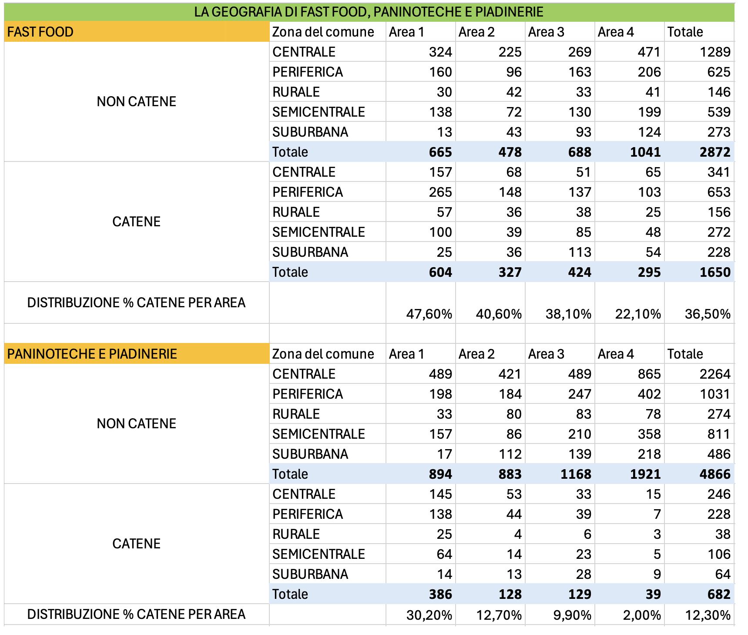Select the Fast Food catene total 1650
This screenshot has width=748, height=635.
click(699, 272)
